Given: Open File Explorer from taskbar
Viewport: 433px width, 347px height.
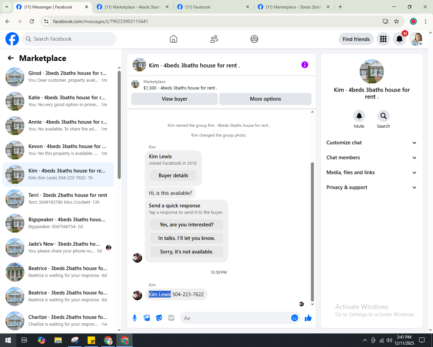Looking at the screenshot, I should click(x=58, y=340).
